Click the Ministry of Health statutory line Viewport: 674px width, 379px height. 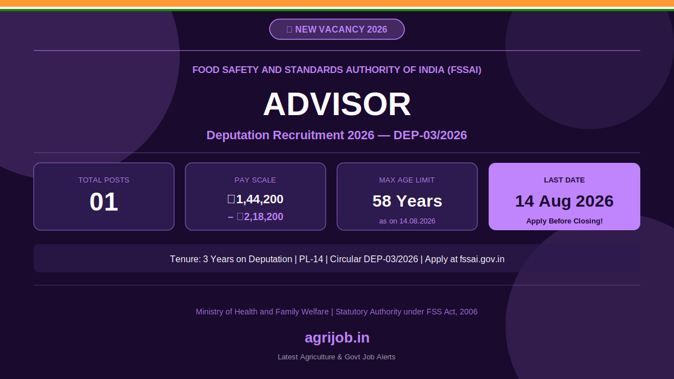[x=337, y=312]
